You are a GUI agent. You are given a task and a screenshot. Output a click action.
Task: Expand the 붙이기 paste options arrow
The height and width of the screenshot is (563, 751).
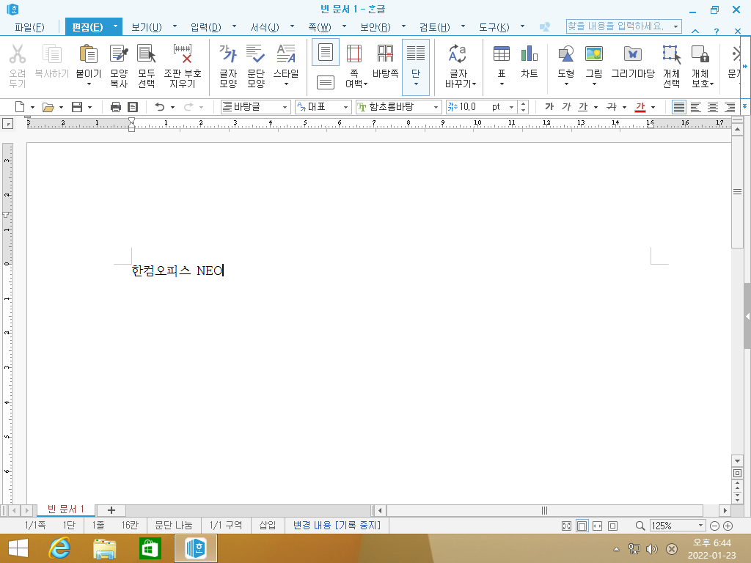click(89, 84)
